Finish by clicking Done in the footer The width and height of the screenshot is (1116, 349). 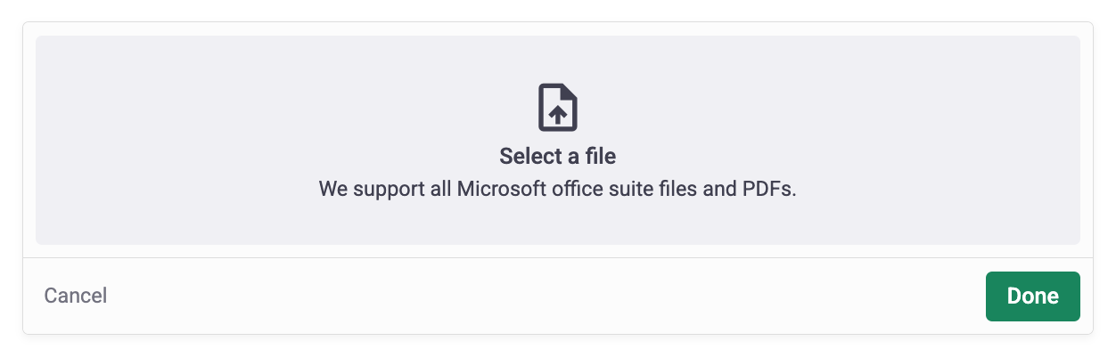tap(1032, 296)
